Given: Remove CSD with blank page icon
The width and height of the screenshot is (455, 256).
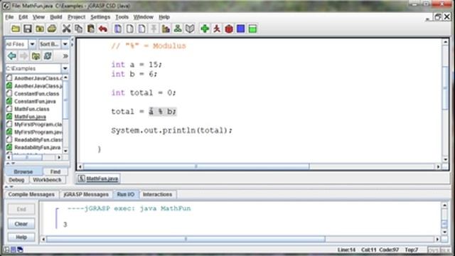Looking at the screenshot, I should tap(130, 28).
